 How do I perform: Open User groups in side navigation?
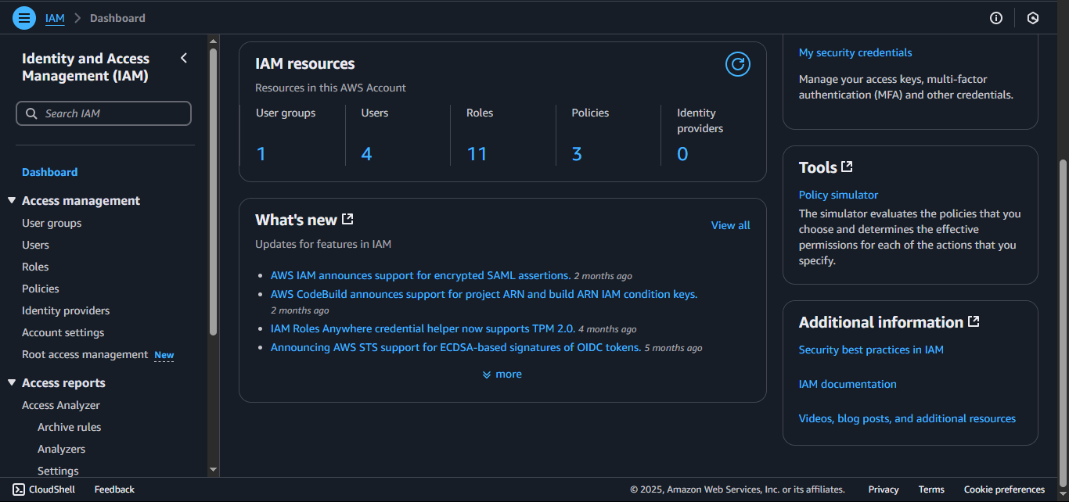(52, 223)
